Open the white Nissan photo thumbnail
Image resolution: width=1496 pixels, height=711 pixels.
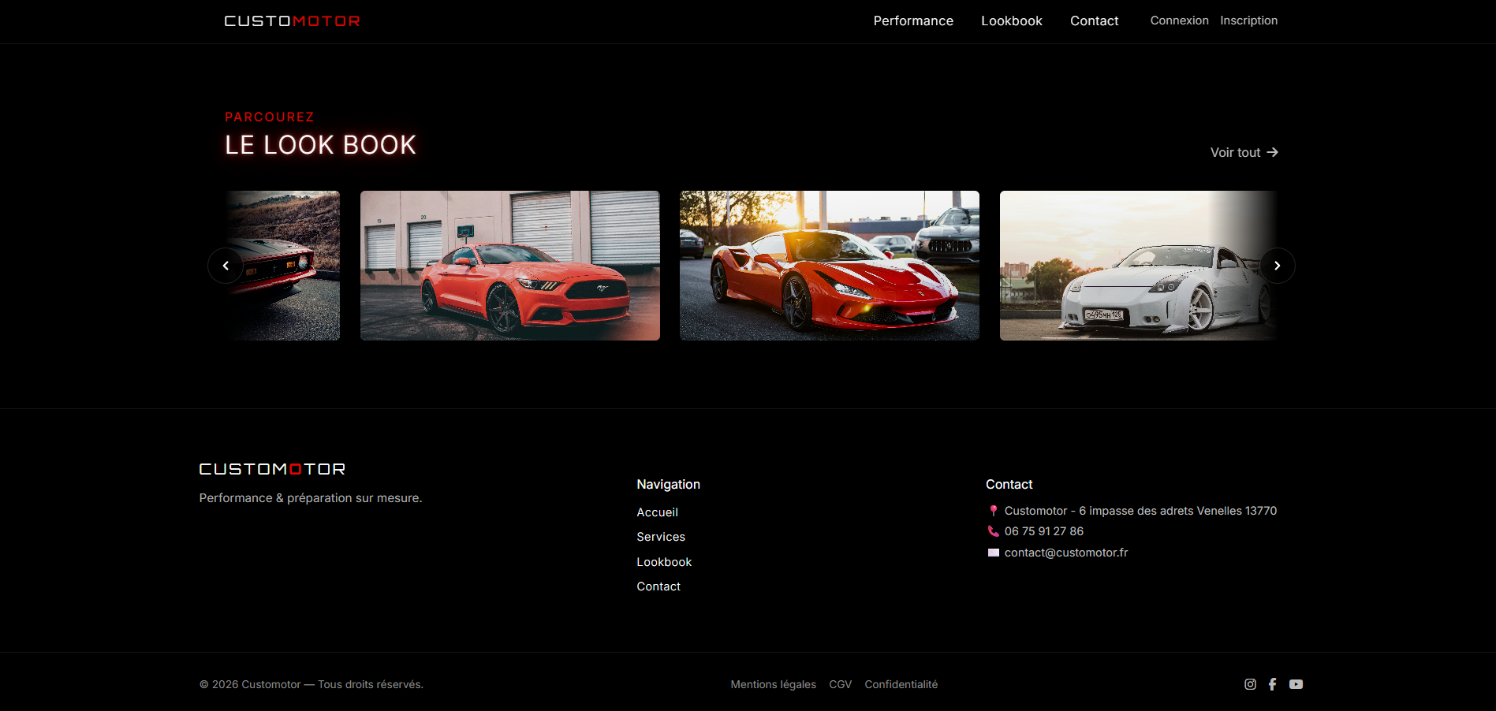[1138, 266]
